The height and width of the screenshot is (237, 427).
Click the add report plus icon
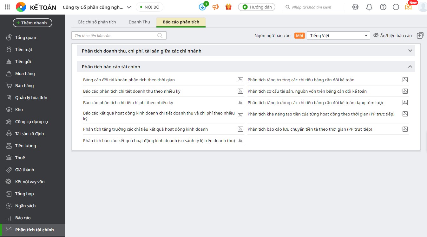[420, 35]
